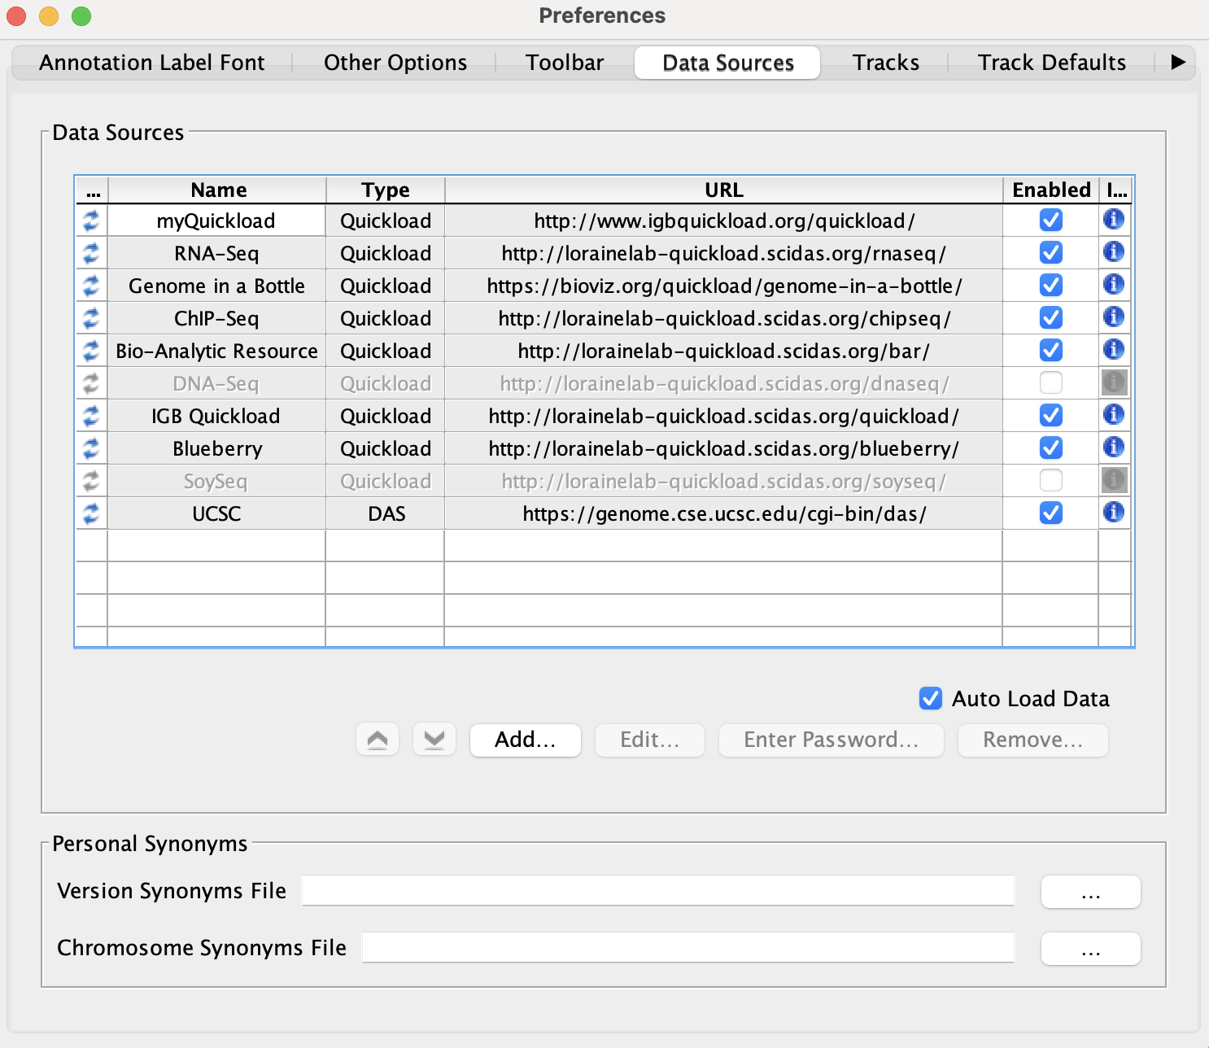1209x1048 pixels.
Task: Click the DNA-Seq info icon
Action: pyautogui.click(x=1114, y=382)
